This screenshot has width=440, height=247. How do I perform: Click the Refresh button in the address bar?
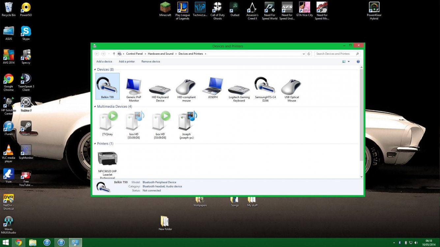(x=309, y=54)
